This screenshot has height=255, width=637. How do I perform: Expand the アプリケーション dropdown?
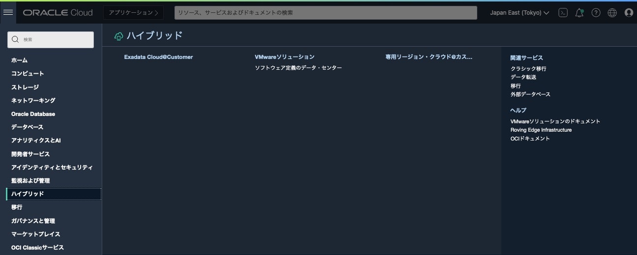133,13
